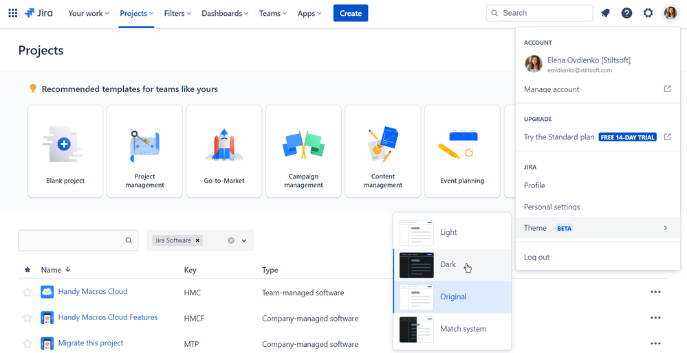Remove the Jira Software filter tag

click(197, 240)
